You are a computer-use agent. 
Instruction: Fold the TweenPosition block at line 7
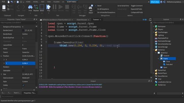[46, 42]
